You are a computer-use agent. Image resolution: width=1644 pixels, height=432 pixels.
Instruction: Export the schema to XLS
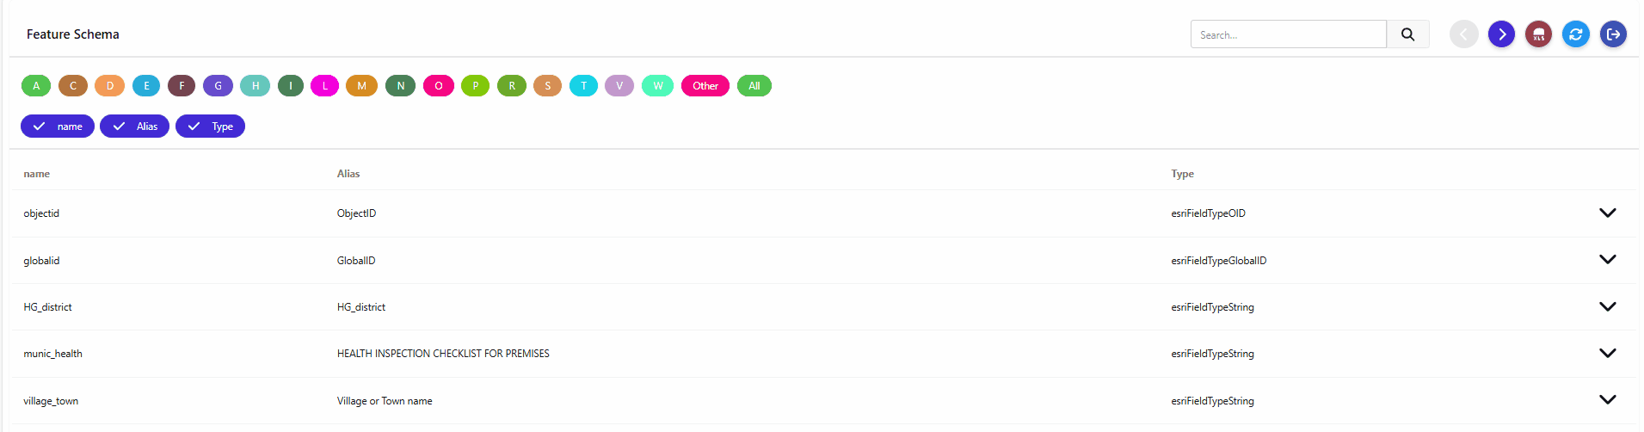pyautogui.click(x=1538, y=34)
